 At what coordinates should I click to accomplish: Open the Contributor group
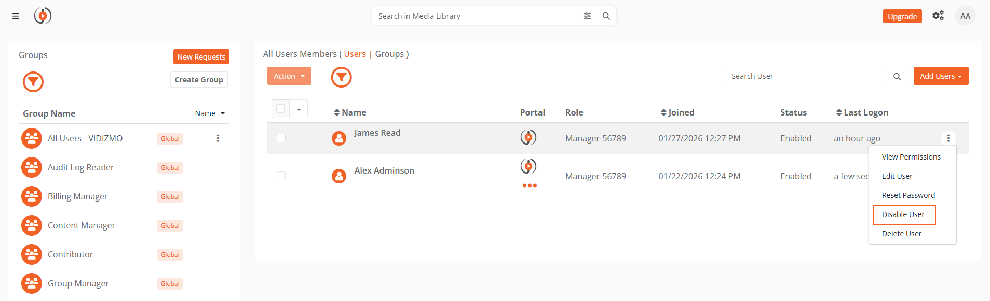pyautogui.click(x=70, y=254)
